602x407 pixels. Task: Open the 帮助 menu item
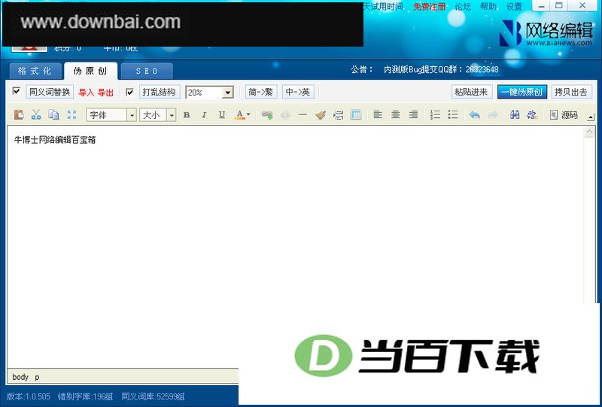click(488, 7)
